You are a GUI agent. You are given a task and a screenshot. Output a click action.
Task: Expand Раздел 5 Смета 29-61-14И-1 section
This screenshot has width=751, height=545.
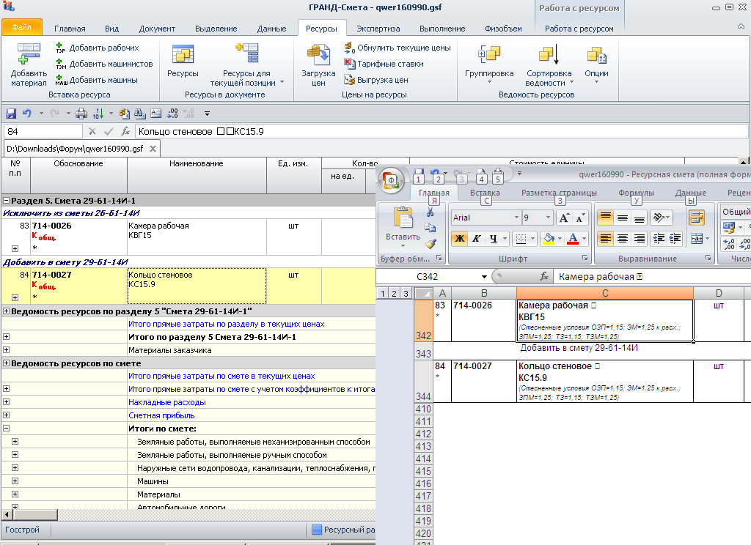7,201
